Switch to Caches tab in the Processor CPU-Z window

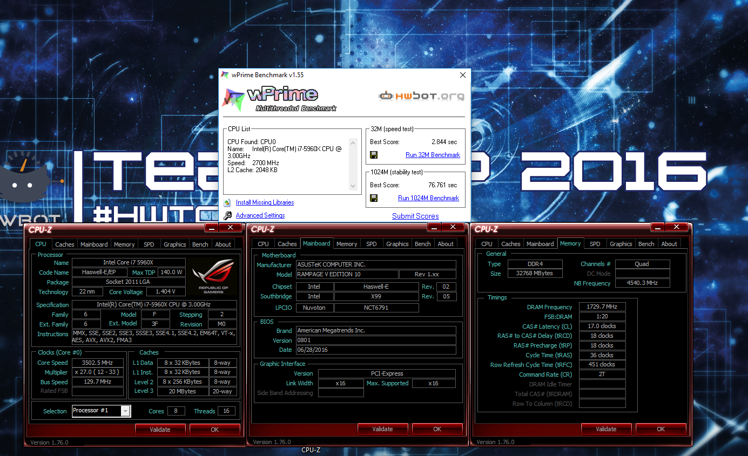coord(65,244)
